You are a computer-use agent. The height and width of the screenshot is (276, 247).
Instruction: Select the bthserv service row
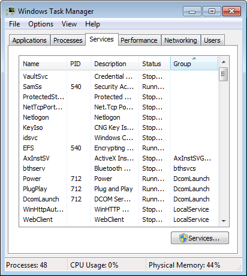tap(119, 168)
